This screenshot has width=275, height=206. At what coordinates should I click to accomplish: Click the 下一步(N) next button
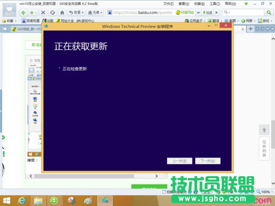tap(208, 161)
